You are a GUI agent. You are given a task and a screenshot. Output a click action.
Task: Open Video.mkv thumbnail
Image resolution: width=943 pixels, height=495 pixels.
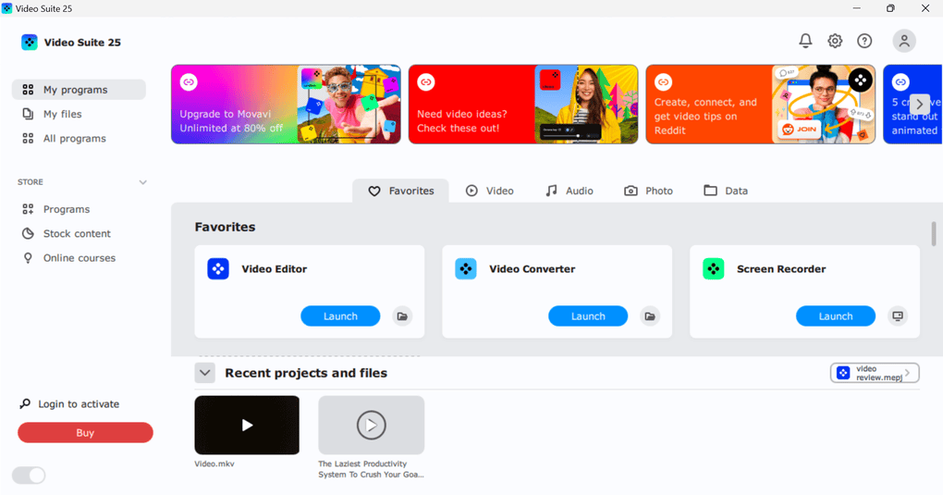click(x=247, y=426)
